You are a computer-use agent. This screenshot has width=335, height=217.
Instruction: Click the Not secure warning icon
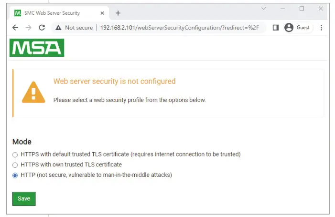[x=59, y=28]
